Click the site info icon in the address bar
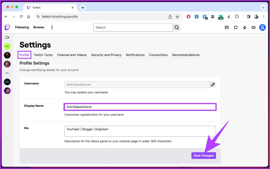Screen dimensions: 270x169 click(x=38, y=16)
